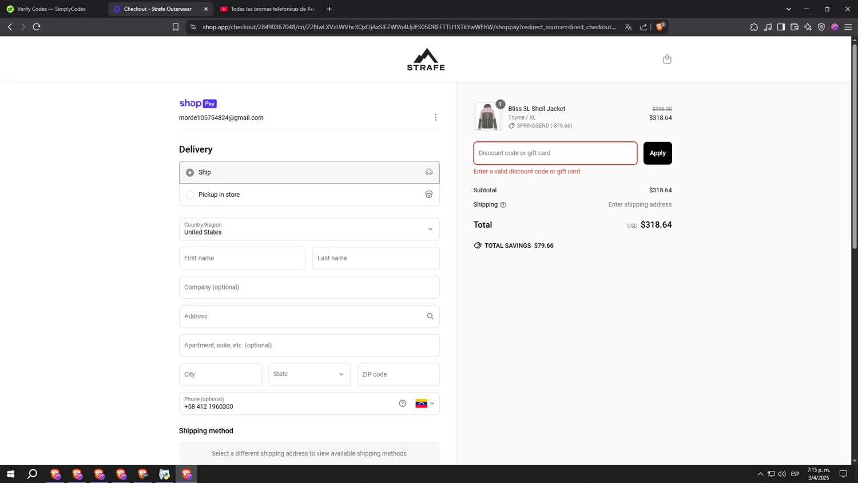Open the cart bag icon
The height and width of the screenshot is (483, 858).
[667, 59]
